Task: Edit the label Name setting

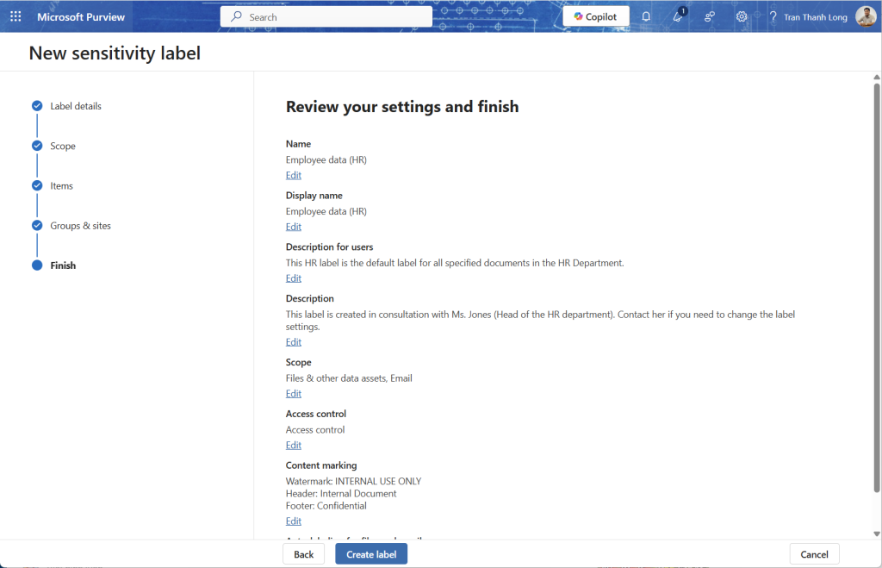Action: point(294,175)
